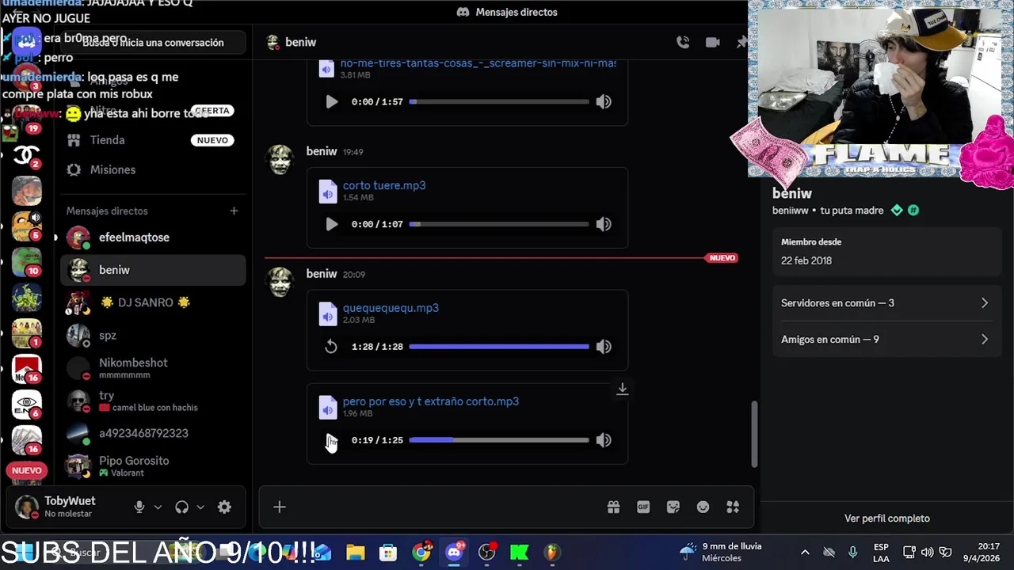Seek in the corto tuere.mp3 progress bar

499,224
